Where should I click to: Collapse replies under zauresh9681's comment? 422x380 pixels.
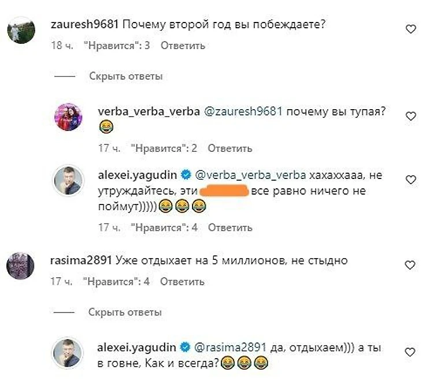[125, 76]
